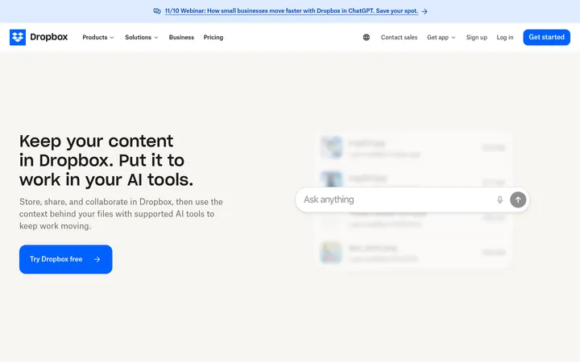
Task: Click the microphone icon in Ask anything
Action: (x=499, y=200)
